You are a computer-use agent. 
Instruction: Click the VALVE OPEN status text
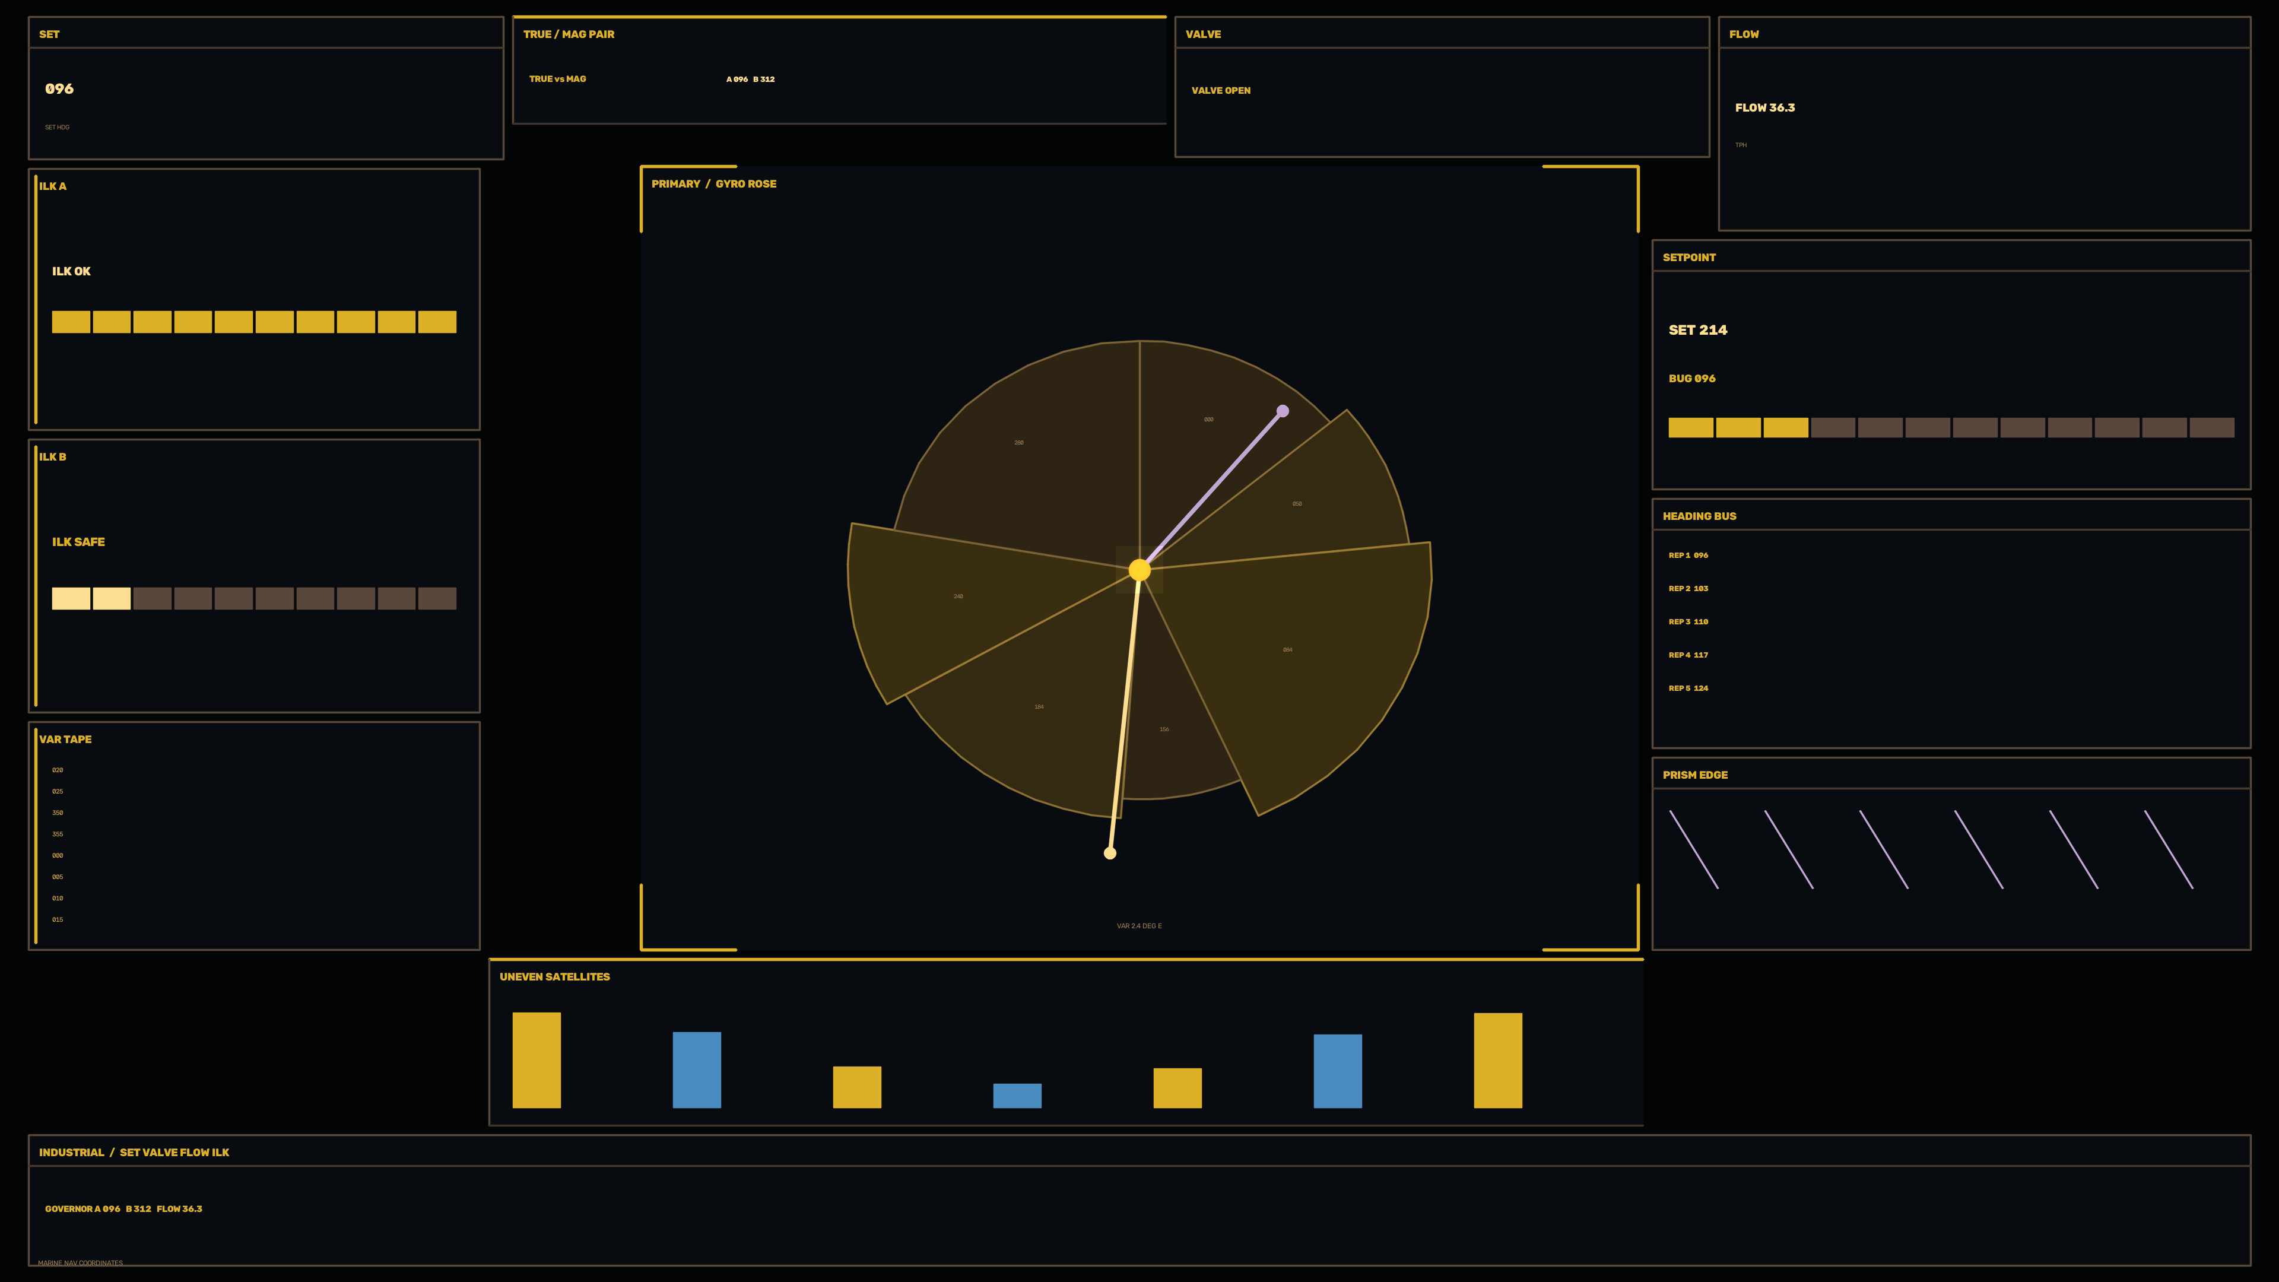[x=1221, y=90]
